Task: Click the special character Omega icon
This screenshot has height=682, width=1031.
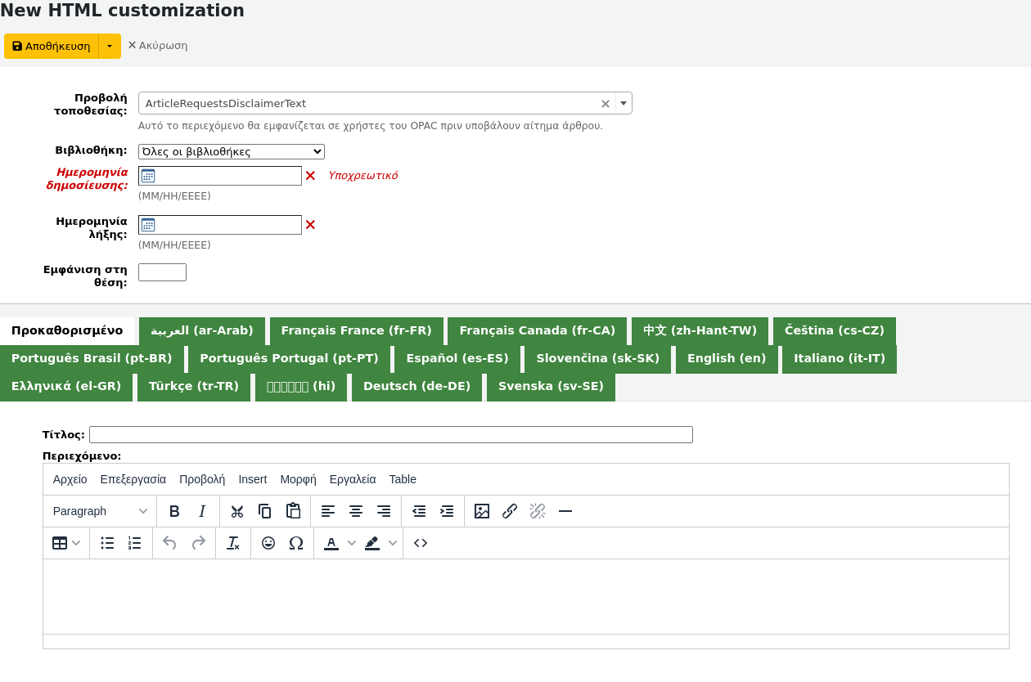Action: pos(296,543)
